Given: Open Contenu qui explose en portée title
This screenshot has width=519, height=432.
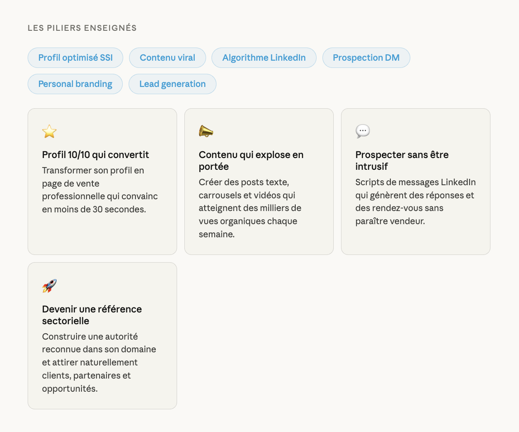Looking at the screenshot, I should pos(251,161).
